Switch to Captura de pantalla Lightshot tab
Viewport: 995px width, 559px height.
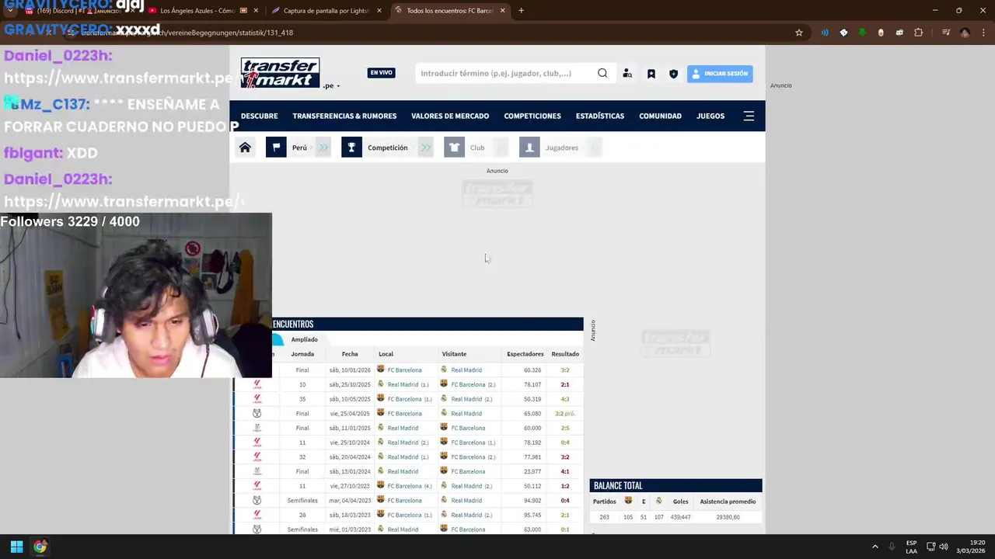(326, 11)
